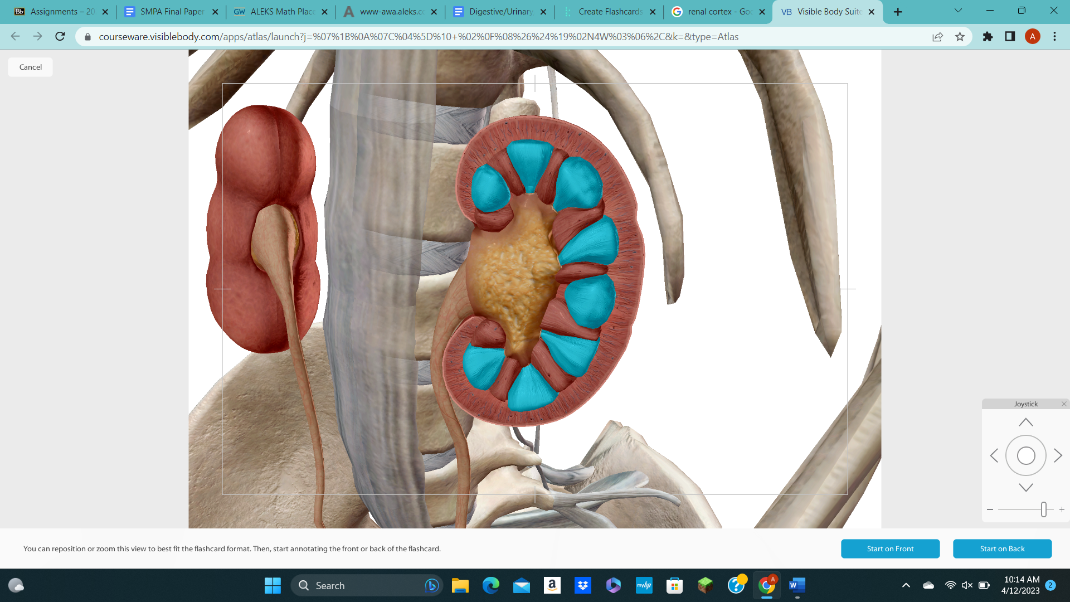The height and width of the screenshot is (602, 1070).
Task: Click the Start on Front button
Action: point(890,548)
